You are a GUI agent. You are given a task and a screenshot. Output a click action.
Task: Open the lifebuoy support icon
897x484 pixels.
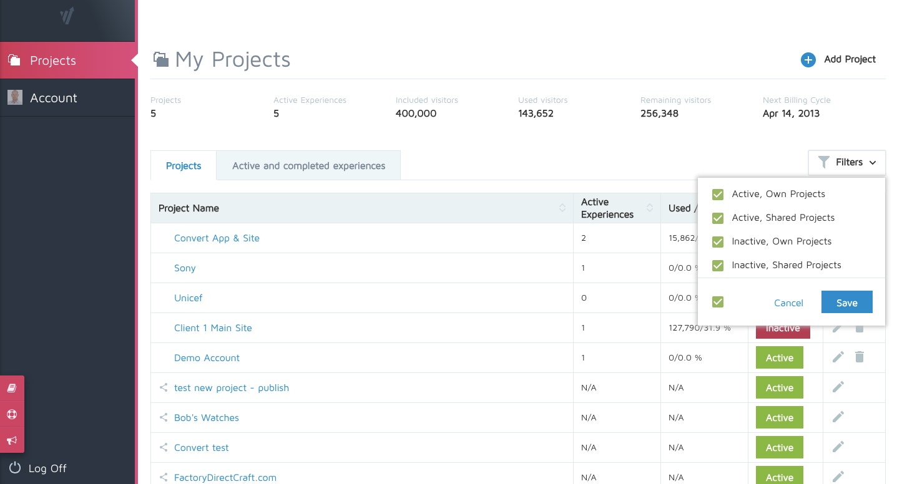point(12,414)
